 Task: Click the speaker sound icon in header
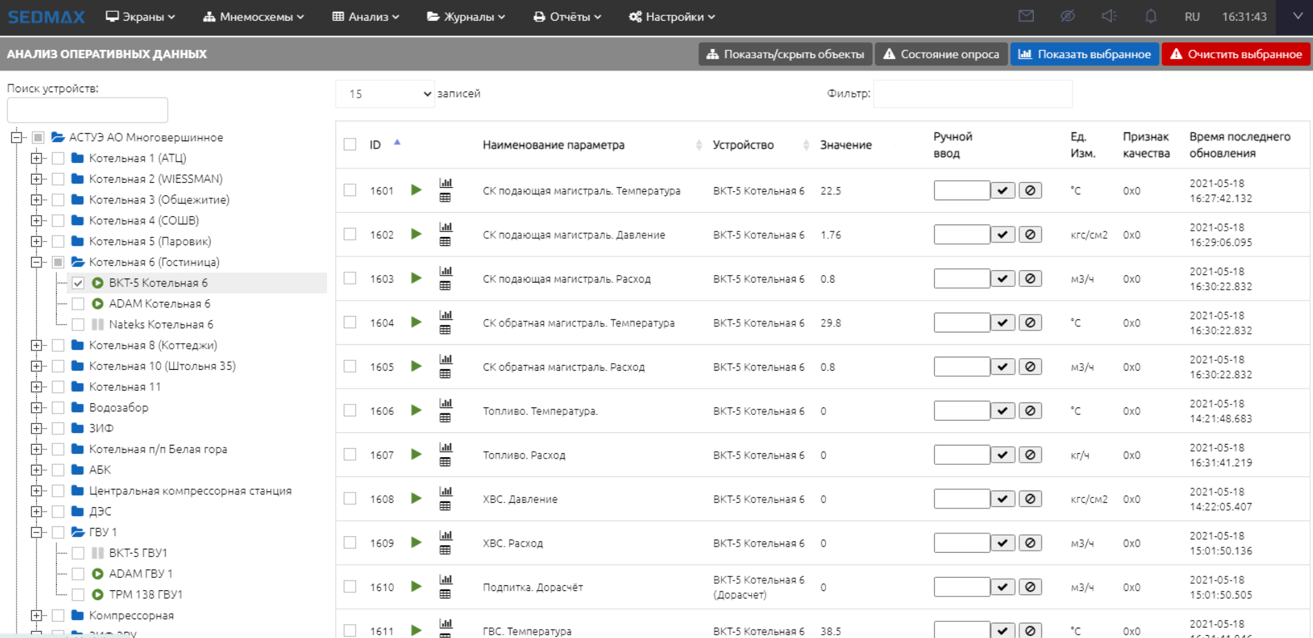pos(1109,16)
